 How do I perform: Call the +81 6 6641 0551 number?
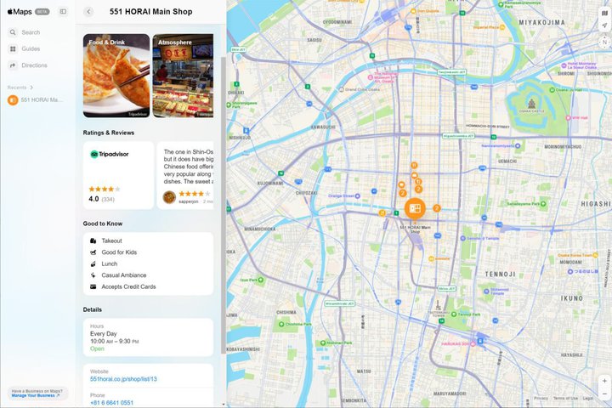pos(111,403)
